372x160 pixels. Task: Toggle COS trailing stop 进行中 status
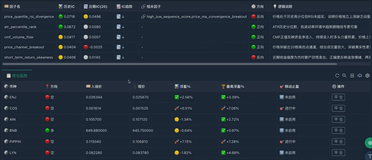287,108
